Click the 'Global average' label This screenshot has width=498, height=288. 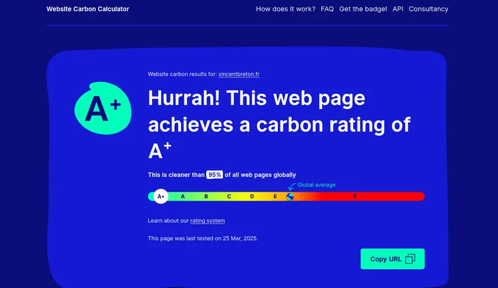coord(317,185)
